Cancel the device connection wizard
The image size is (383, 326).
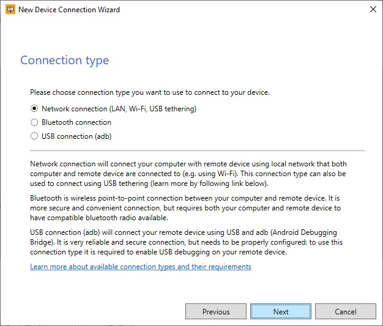(x=346, y=311)
